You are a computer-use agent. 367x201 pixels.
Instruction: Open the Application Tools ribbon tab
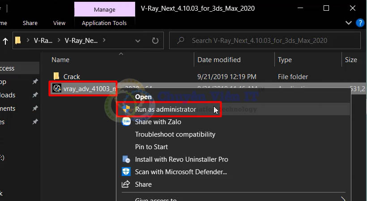[x=104, y=23]
